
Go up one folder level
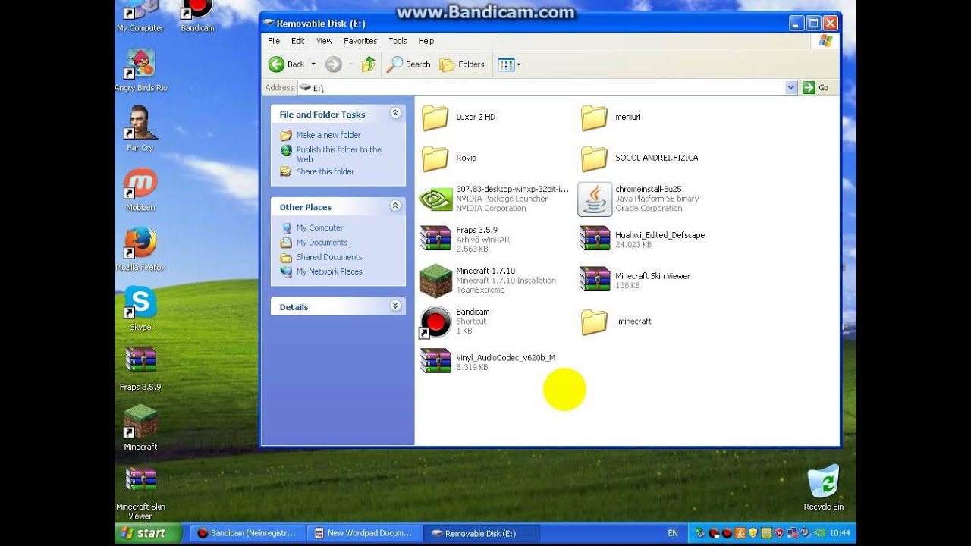click(x=369, y=64)
